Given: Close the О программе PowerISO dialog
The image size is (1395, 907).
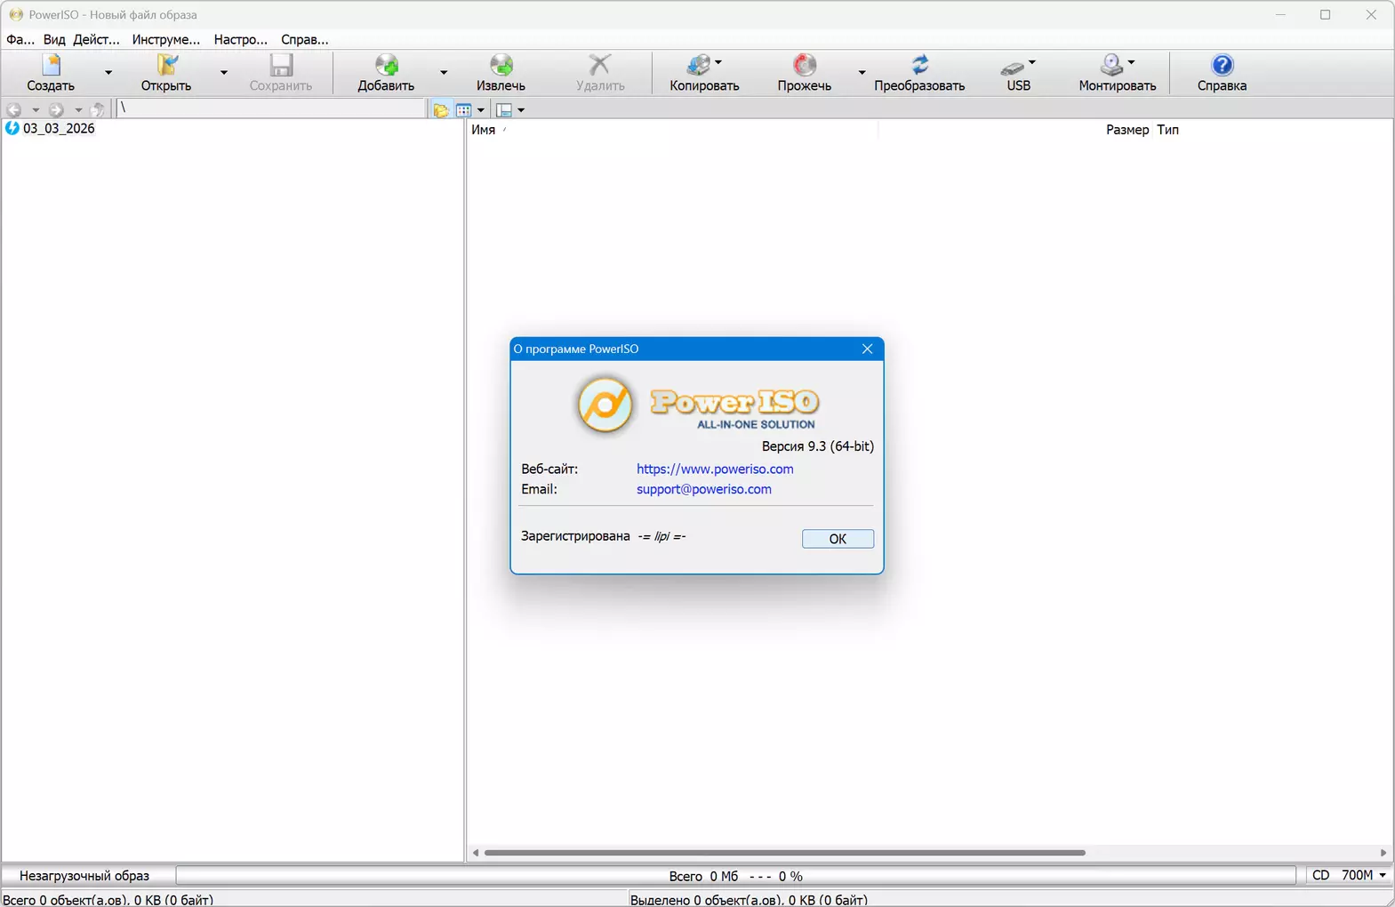Looking at the screenshot, I should coord(868,349).
